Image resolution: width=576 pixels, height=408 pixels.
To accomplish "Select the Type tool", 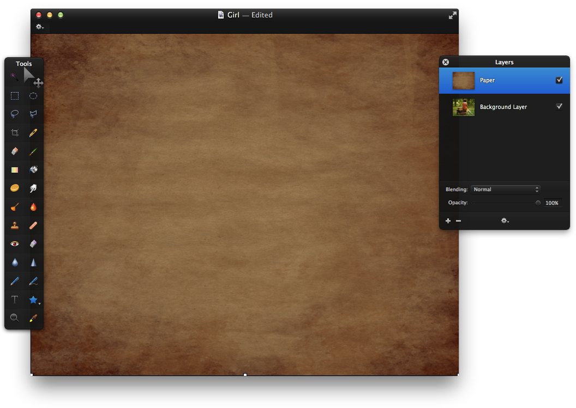I will tap(15, 299).
